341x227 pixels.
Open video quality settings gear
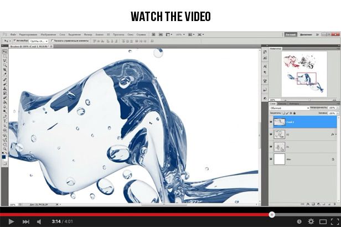coord(311,221)
